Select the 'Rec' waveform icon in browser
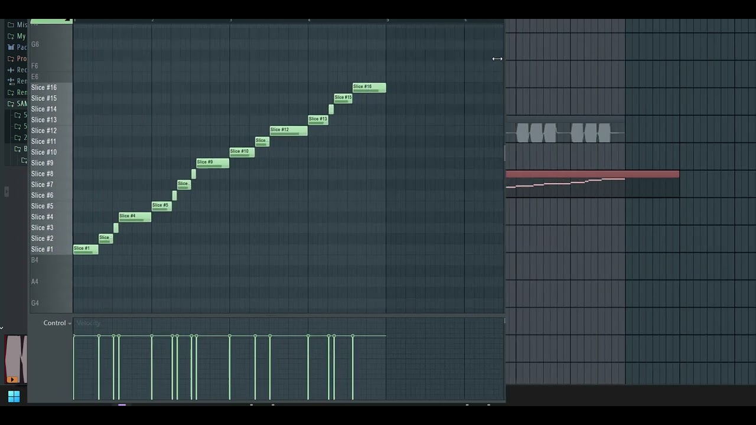This screenshot has height=425, width=756. 11,70
